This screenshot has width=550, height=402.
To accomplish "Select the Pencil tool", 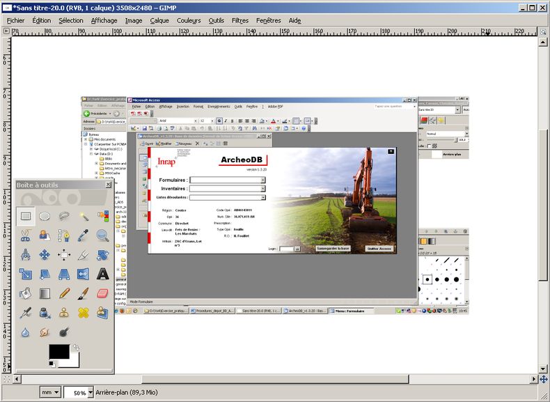I will tap(64, 293).
